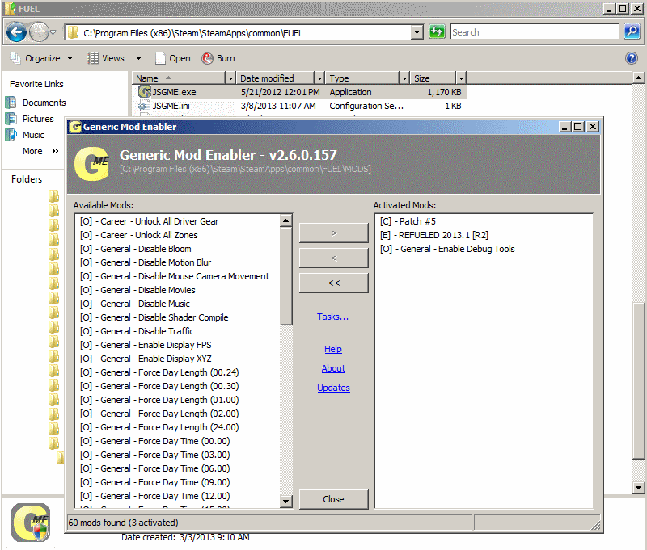Click the Search magnifier icon
Image resolution: width=647 pixels, height=550 pixels.
(632, 31)
